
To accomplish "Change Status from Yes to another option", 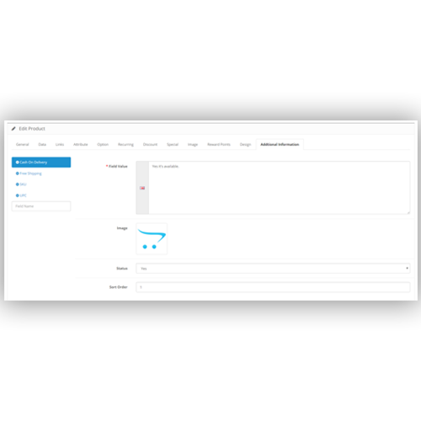I will (273, 268).
